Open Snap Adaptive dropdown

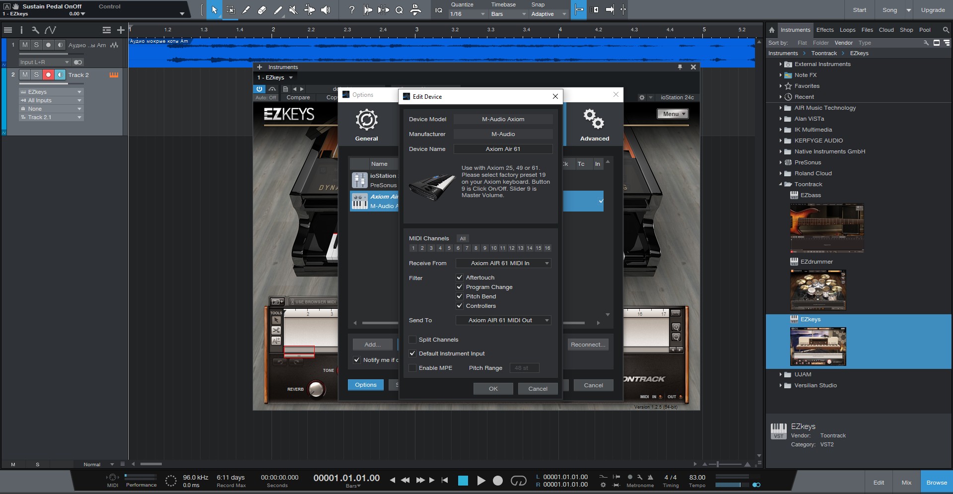(x=548, y=14)
